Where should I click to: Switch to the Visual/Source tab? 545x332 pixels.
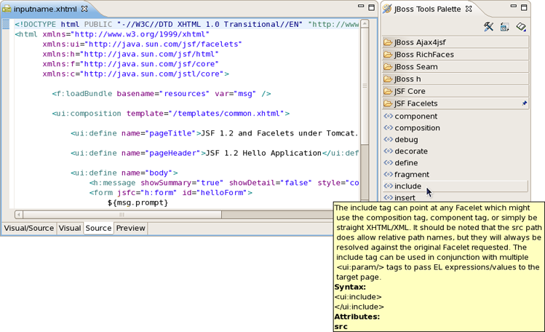coord(29,228)
